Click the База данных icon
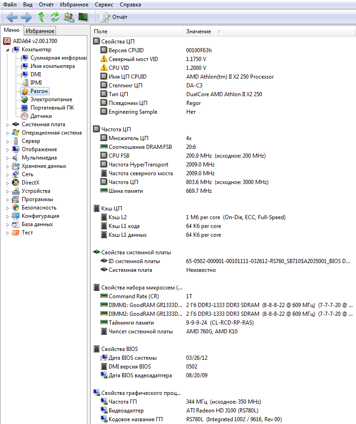The image size is (356, 424). tap(16, 224)
